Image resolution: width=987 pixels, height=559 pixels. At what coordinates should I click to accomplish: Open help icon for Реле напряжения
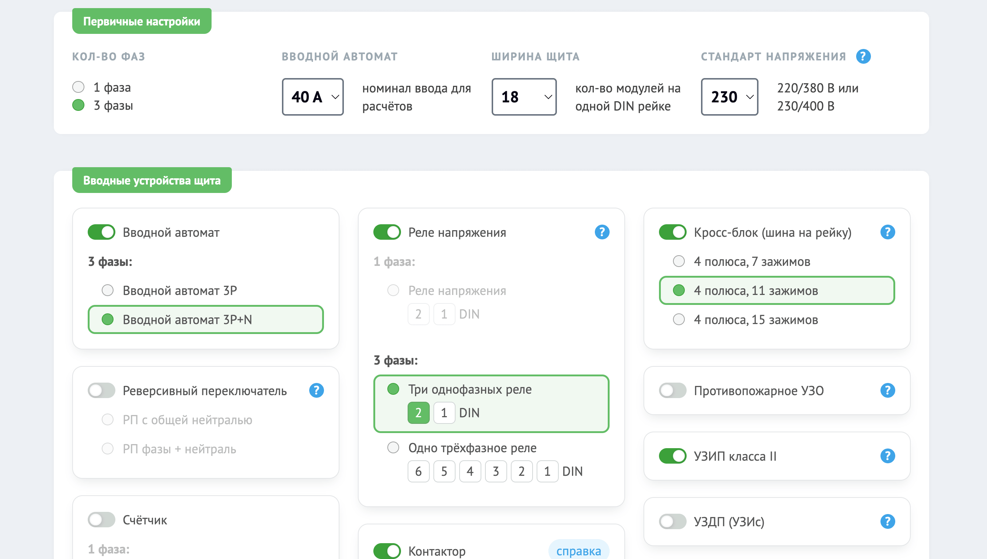pos(601,232)
